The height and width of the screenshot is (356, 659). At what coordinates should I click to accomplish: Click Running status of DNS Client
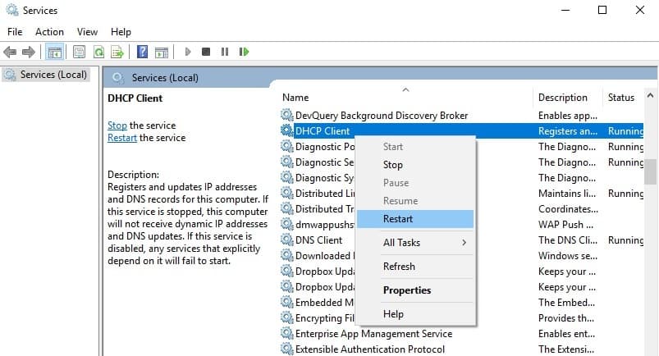point(625,240)
